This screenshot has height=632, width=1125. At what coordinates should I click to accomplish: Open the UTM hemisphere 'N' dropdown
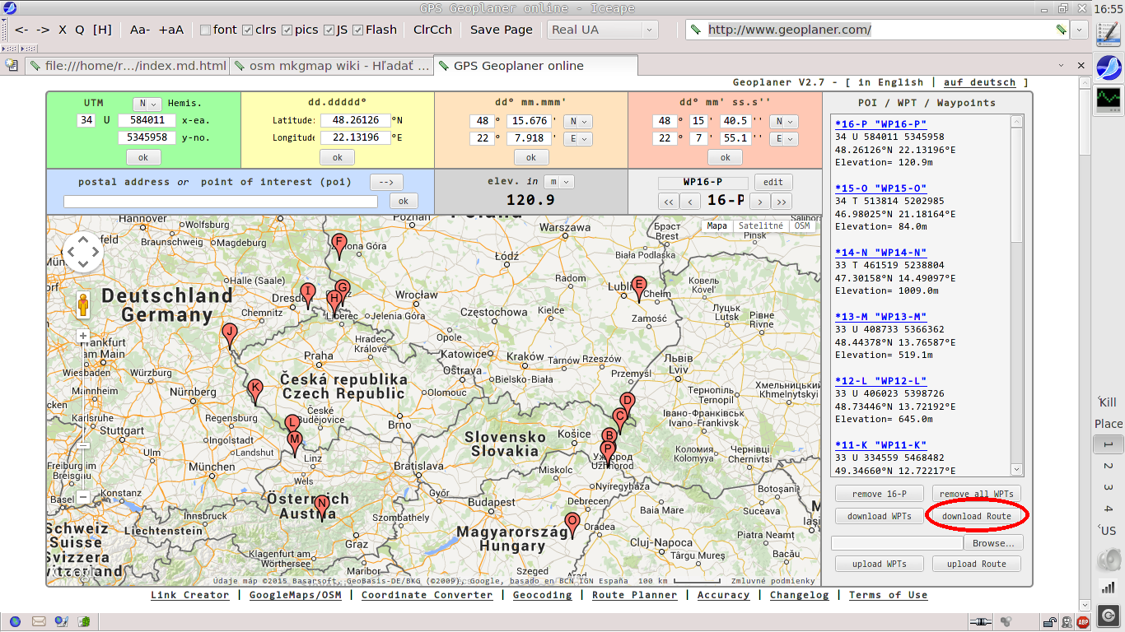point(147,104)
